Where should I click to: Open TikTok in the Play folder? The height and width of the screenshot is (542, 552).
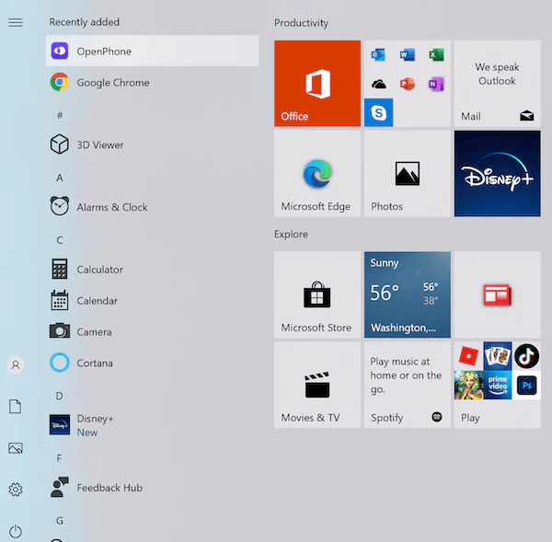click(526, 356)
